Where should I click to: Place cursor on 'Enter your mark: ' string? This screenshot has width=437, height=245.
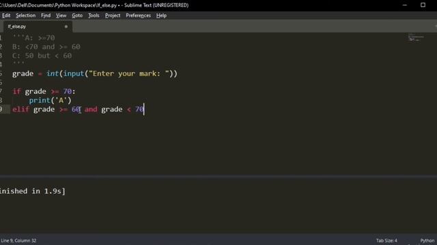(x=129, y=73)
